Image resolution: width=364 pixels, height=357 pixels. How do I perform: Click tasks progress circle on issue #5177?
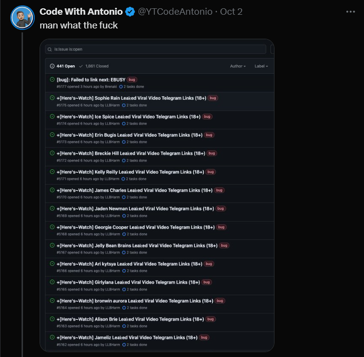pyautogui.click(x=121, y=87)
